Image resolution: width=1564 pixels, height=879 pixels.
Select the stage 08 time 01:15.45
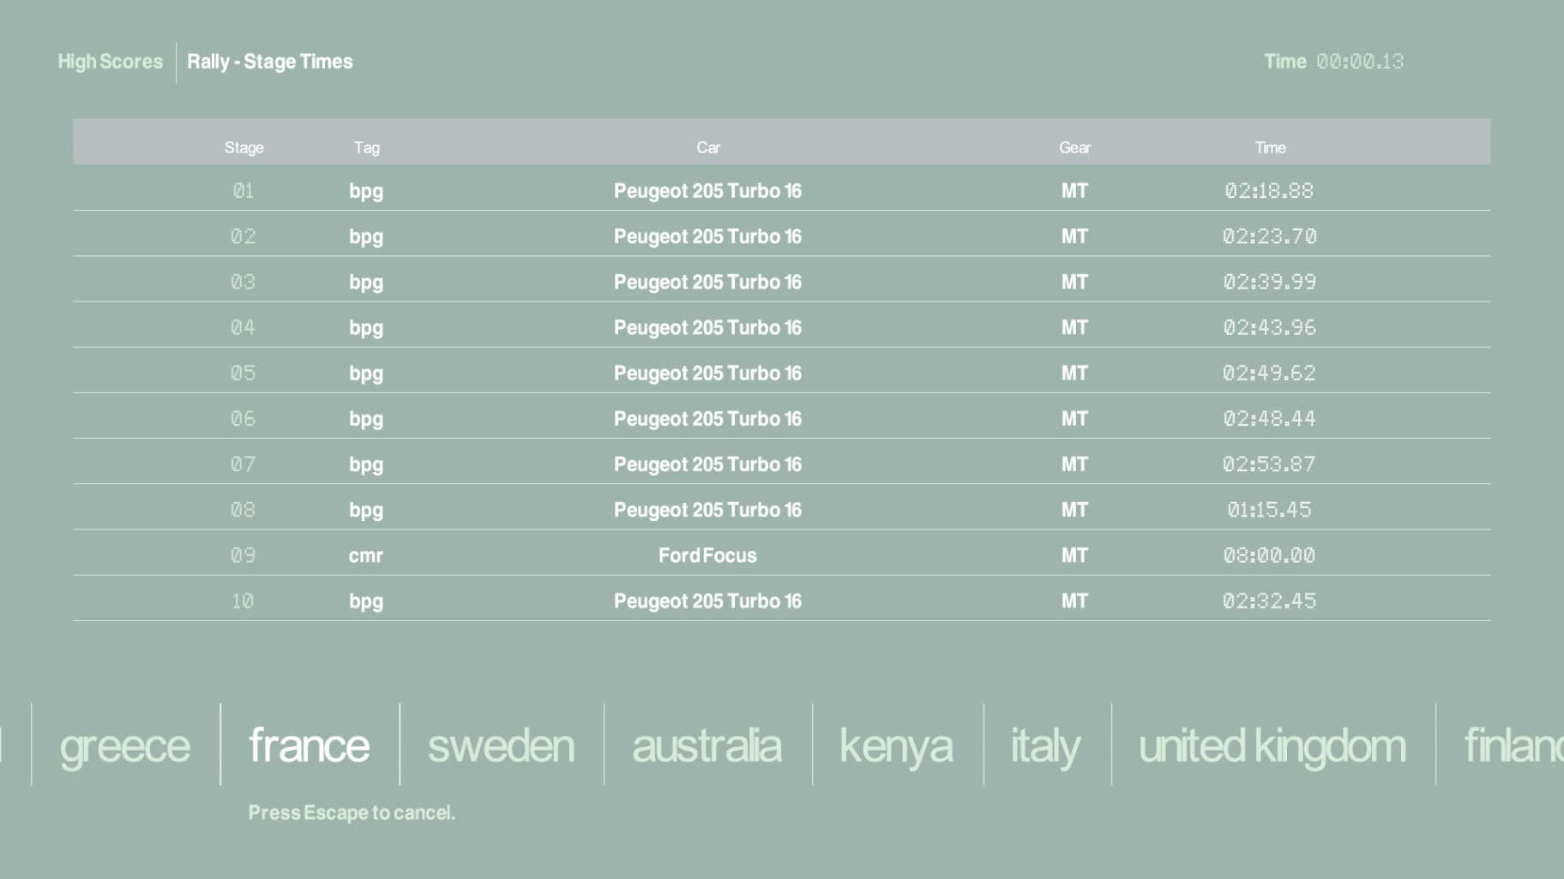point(1269,510)
